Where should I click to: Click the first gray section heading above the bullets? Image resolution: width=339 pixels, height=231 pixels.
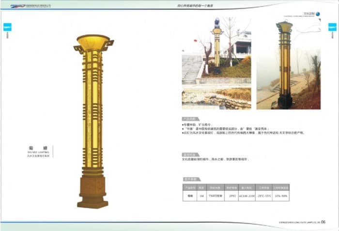pos(190,119)
